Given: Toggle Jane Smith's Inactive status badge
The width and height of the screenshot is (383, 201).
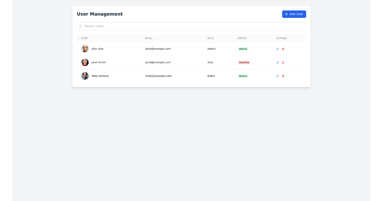Looking at the screenshot, I should click(244, 62).
